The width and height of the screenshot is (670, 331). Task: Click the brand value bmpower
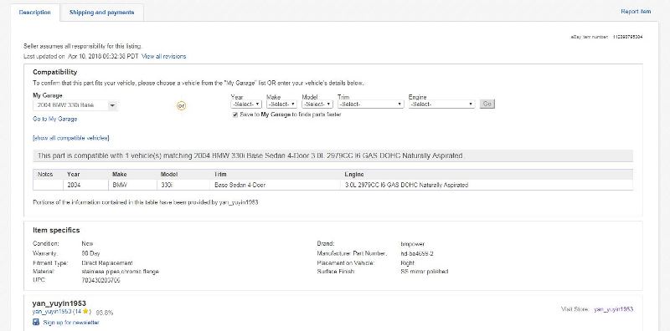click(x=413, y=244)
